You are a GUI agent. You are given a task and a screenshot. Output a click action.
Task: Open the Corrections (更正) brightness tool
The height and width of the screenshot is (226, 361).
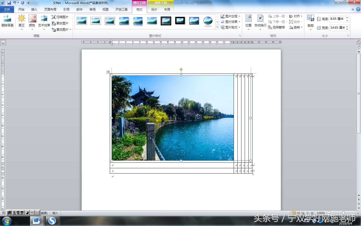(x=22, y=19)
